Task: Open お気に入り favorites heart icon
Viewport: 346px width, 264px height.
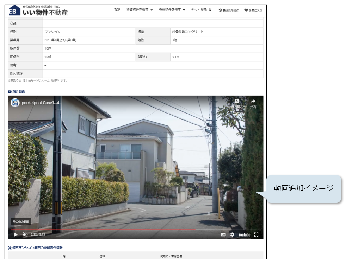Action: [x=253, y=11]
